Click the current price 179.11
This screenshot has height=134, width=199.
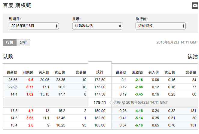tap(100, 102)
